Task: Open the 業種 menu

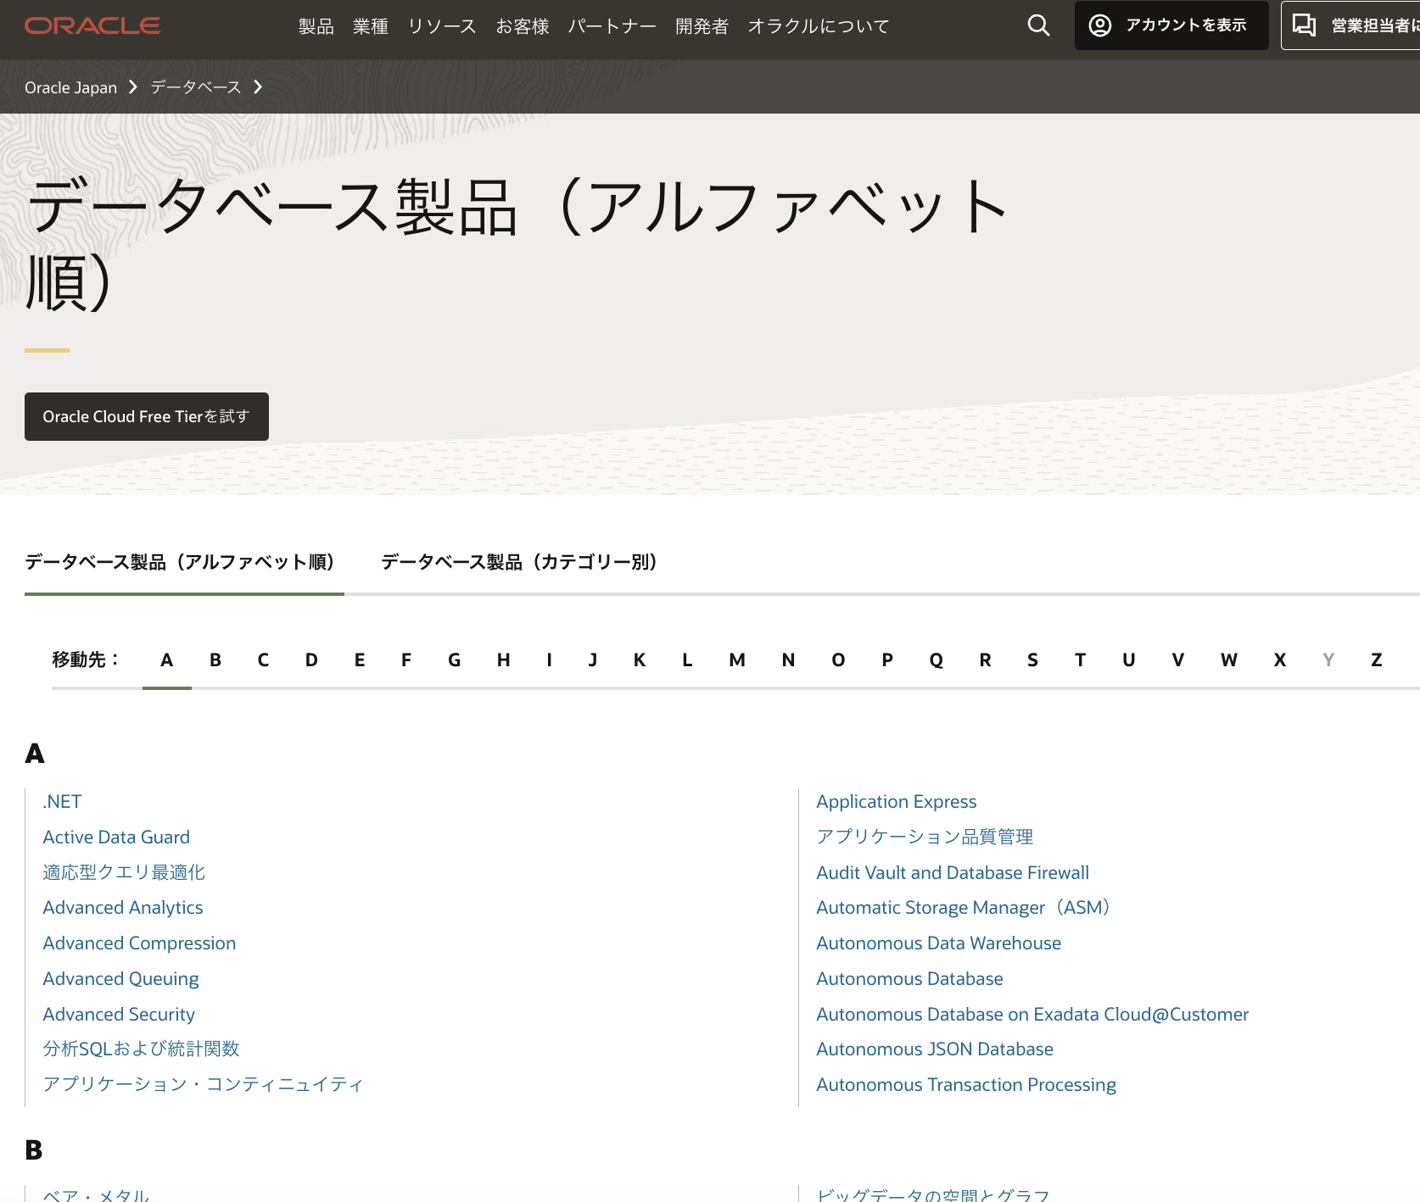Action: point(370,26)
